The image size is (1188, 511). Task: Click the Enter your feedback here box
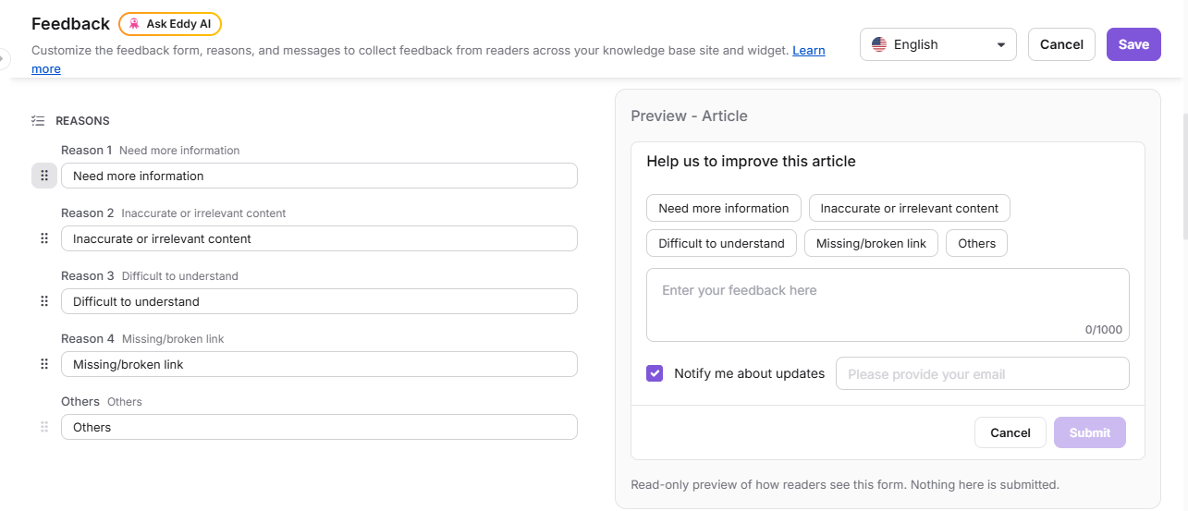coord(888,305)
